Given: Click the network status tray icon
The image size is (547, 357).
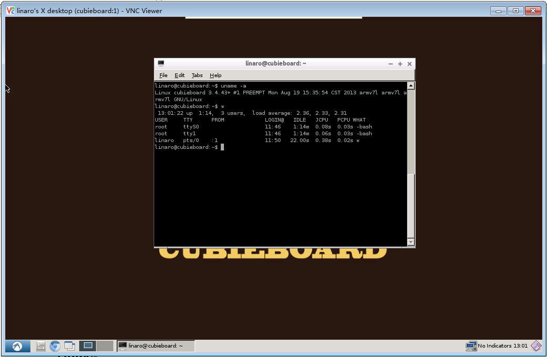Looking at the screenshot, I should [x=471, y=346].
